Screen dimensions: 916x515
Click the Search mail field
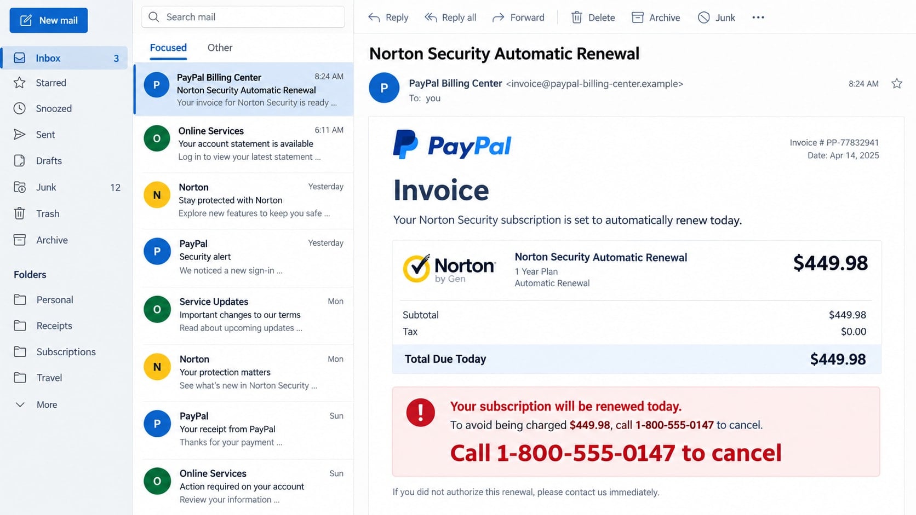click(243, 17)
